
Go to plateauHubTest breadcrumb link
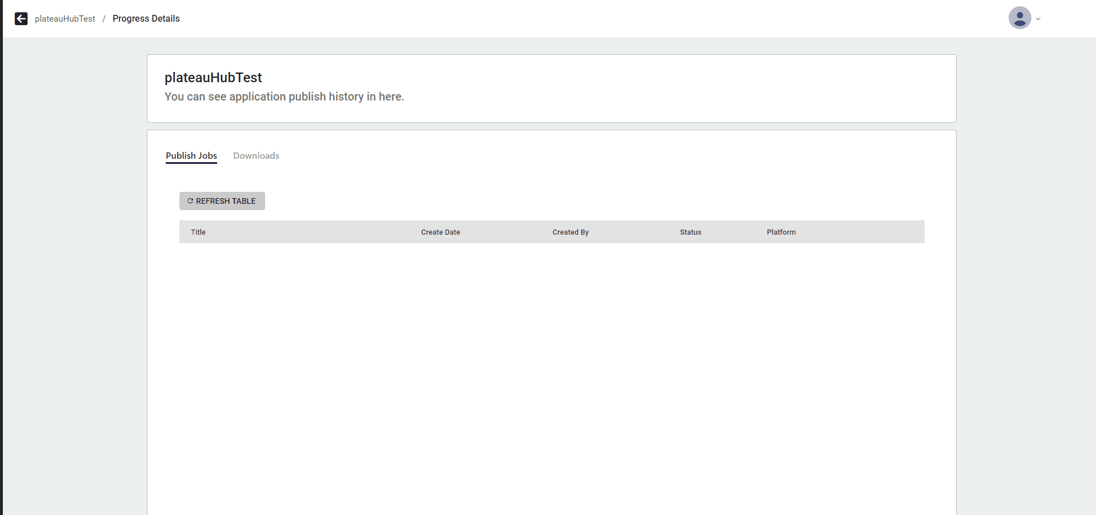pyautogui.click(x=65, y=19)
